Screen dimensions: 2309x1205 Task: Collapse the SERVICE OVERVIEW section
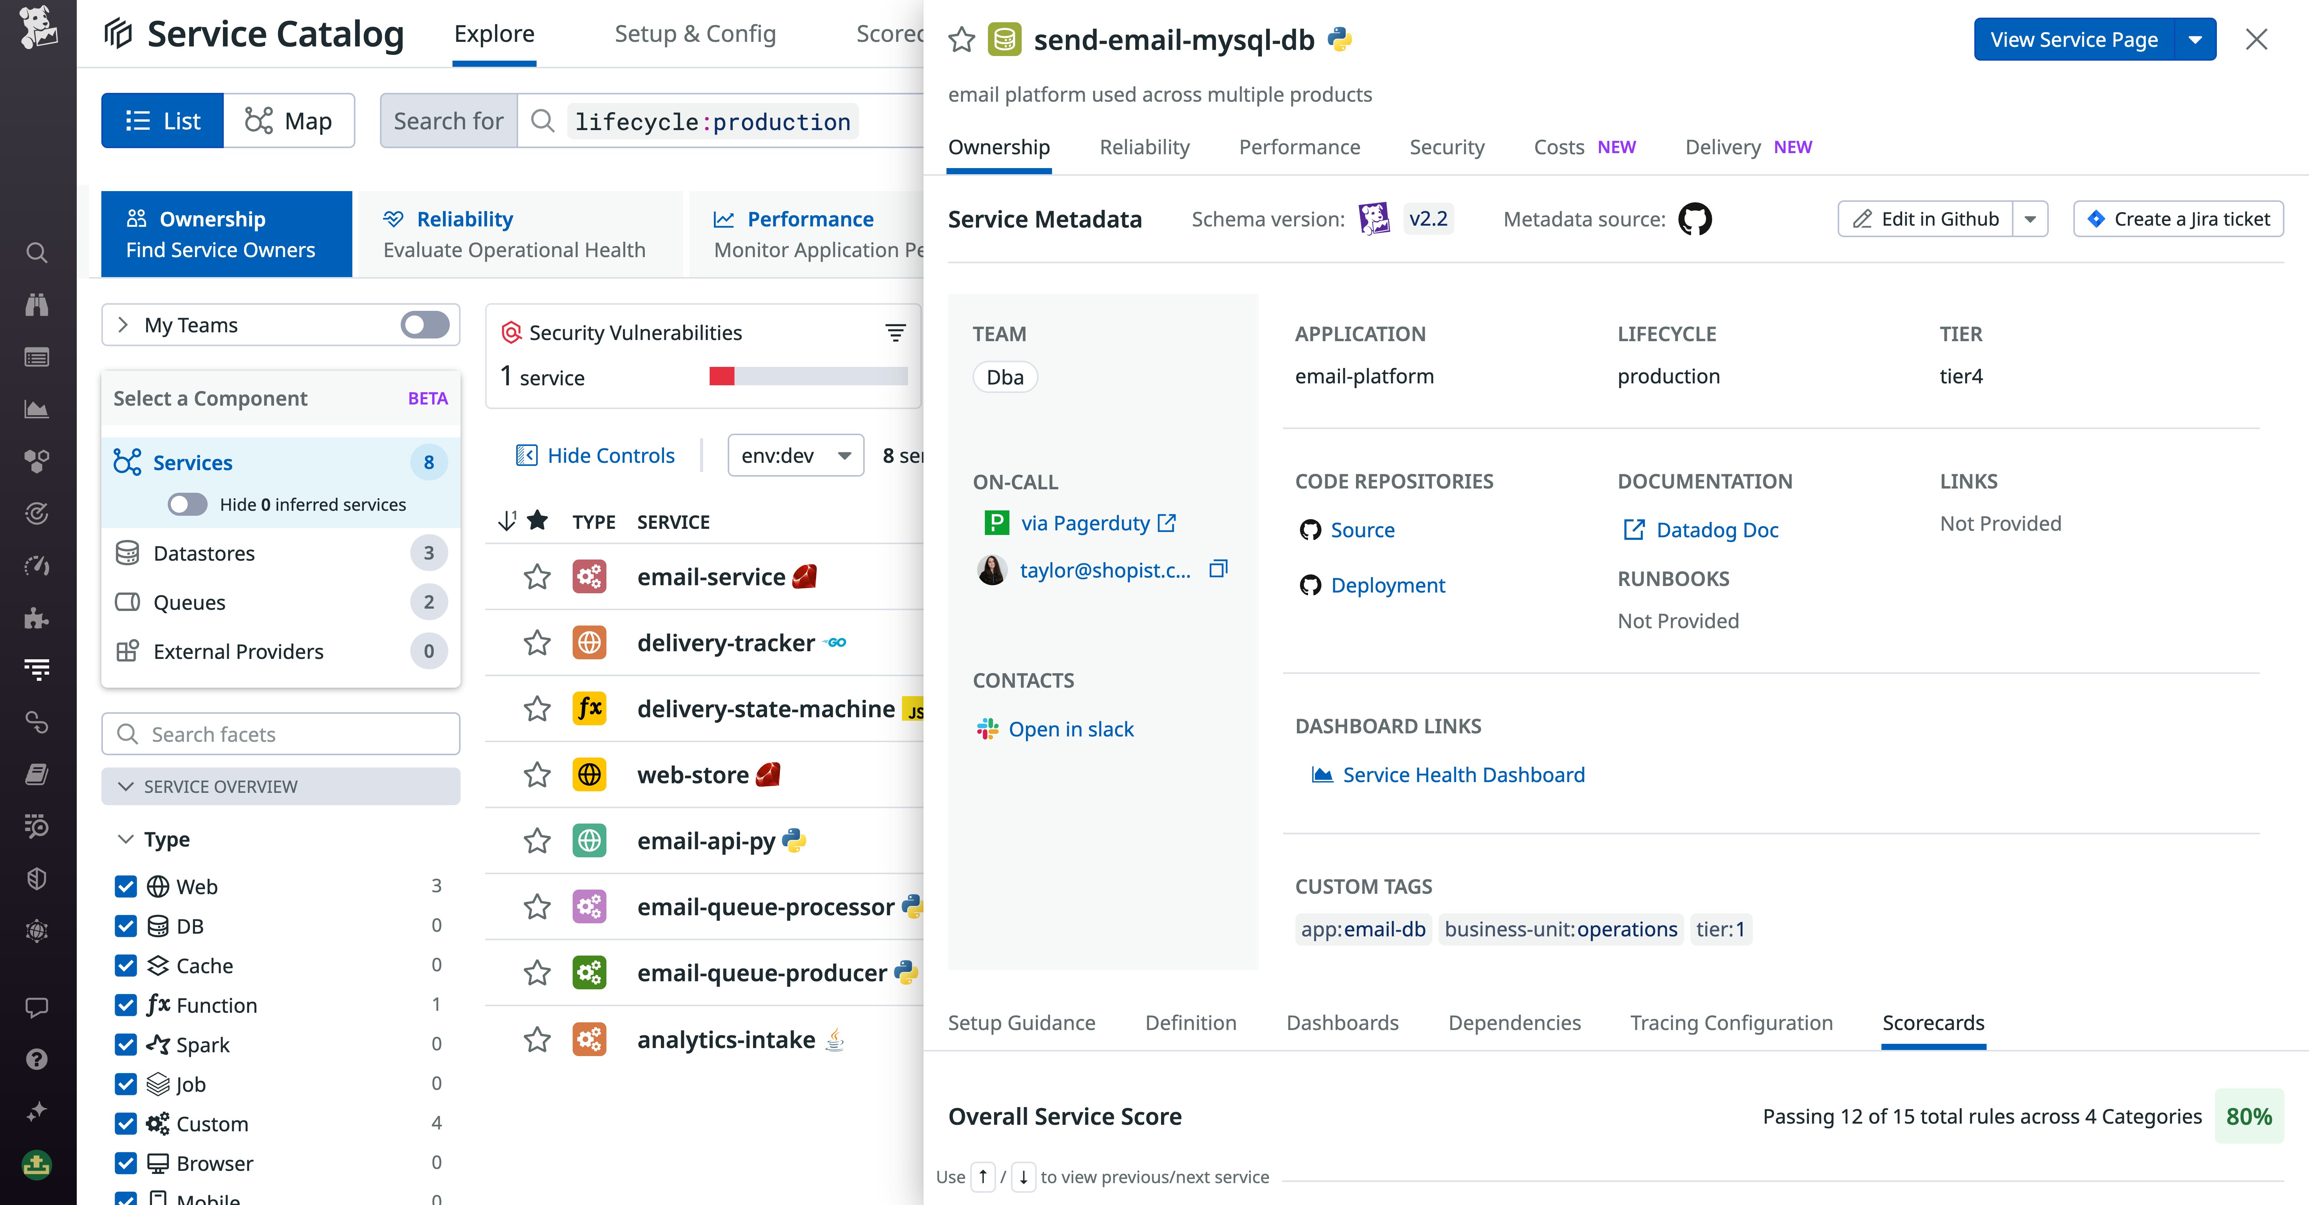126,787
